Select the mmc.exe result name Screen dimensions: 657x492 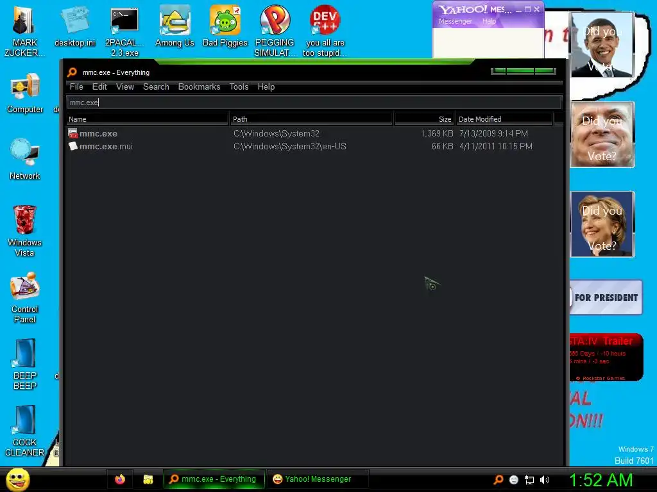98,133
